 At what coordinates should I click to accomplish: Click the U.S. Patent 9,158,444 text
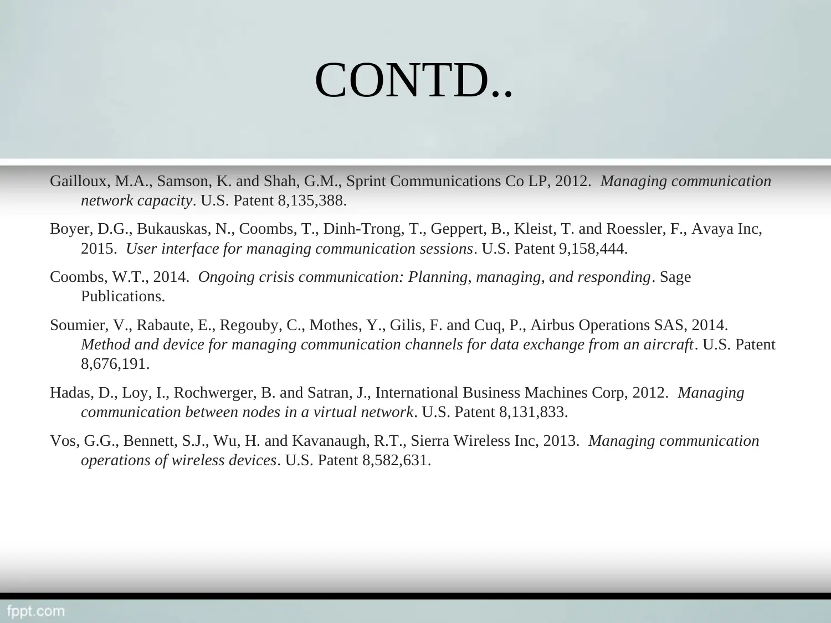point(555,249)
